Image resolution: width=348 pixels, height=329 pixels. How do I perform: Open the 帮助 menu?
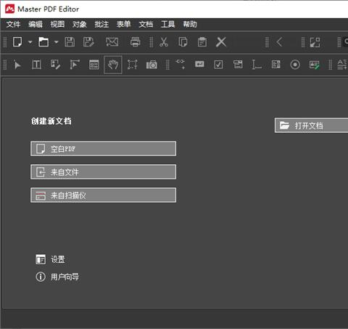190,24
